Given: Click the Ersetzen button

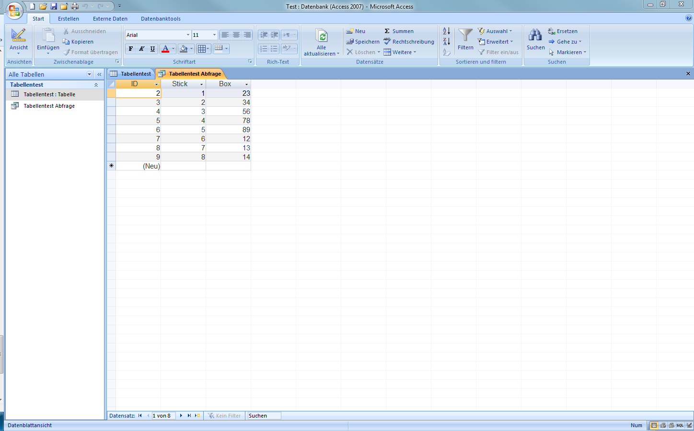Looking at the screenshot, I should [x=563, y=31].
